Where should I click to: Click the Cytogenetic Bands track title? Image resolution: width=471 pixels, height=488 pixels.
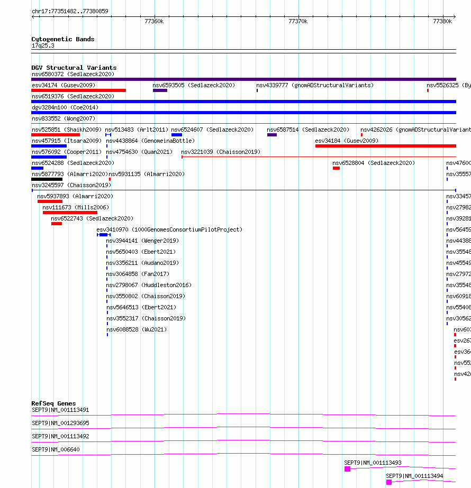click(x=62, y=39)
